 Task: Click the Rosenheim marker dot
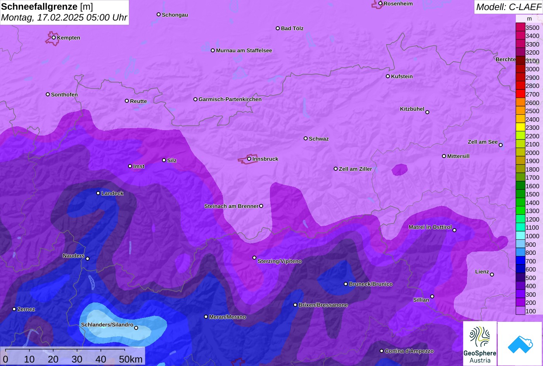pos(380,3)
